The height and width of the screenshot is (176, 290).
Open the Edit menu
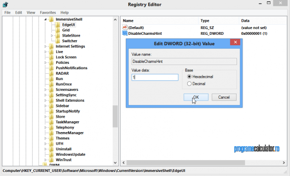[19, 13]
